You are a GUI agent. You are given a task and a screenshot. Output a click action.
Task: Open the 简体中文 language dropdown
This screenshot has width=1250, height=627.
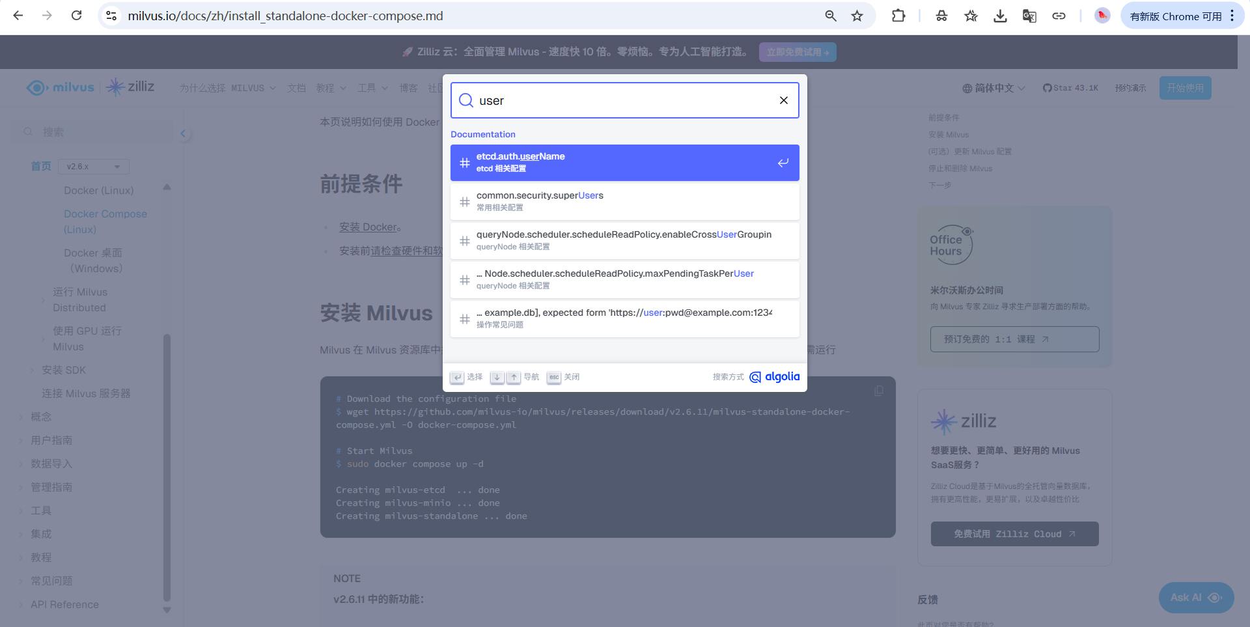(994, 88)
